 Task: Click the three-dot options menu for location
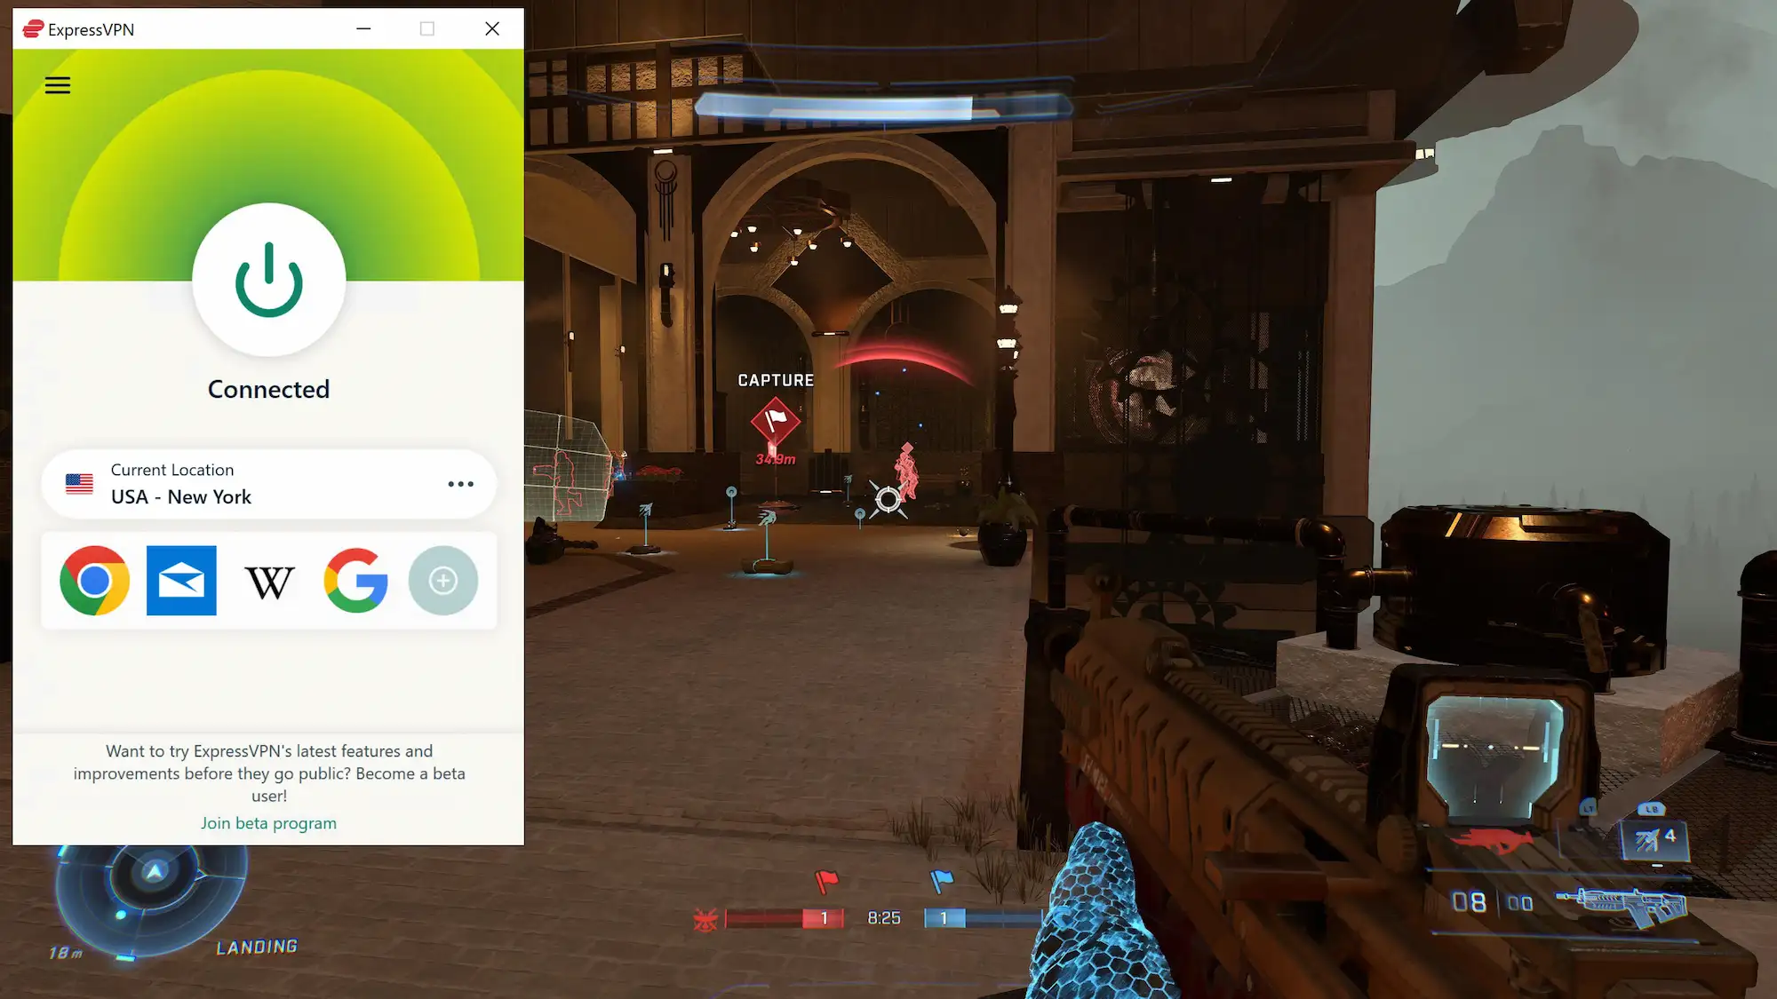[x=460, y=483]
